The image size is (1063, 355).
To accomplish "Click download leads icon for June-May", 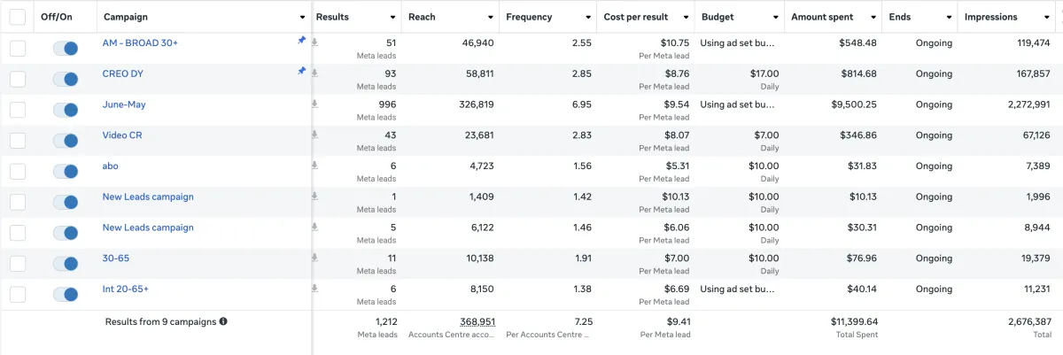I will pyautogui.click(x=314, y=104).
